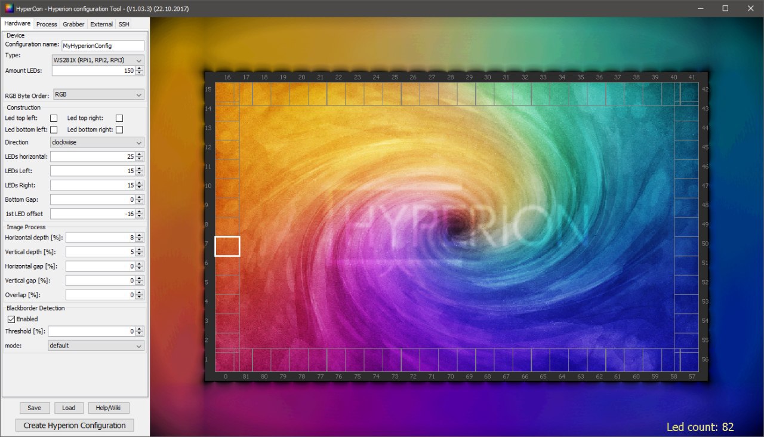This screenshot has height=437, width=764.
Task: Click the Horizontal gap value field
Action: coord(100,266)
